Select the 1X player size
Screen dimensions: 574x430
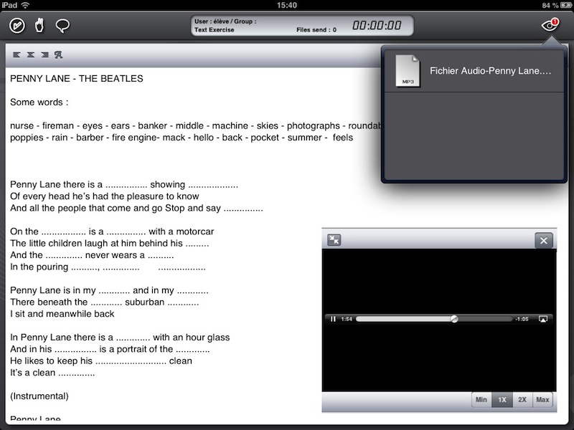point(502,400)
